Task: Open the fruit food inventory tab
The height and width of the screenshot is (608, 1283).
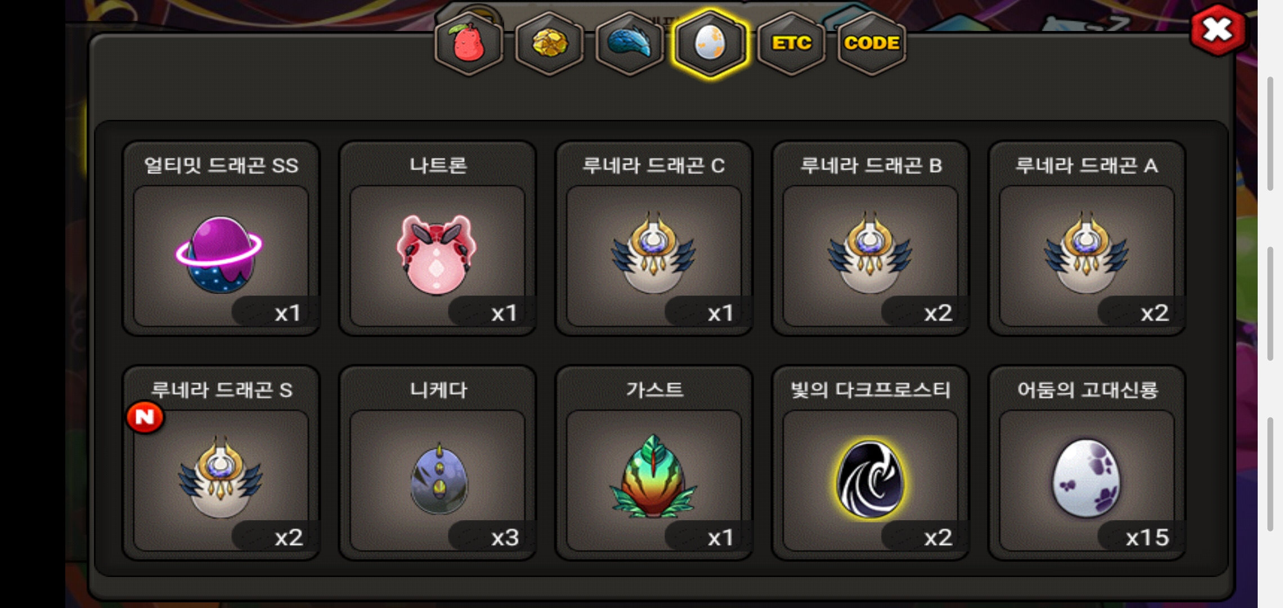Action: tap(469, 43)
